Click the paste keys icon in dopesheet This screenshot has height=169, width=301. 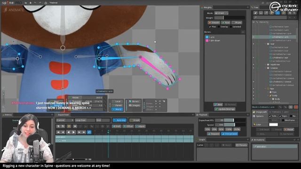coord(63,126)
